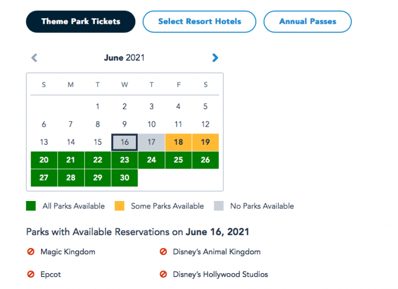
Task: Choose June 30 on the calendar
Action: pyautogui.click(x=125, y=178)
